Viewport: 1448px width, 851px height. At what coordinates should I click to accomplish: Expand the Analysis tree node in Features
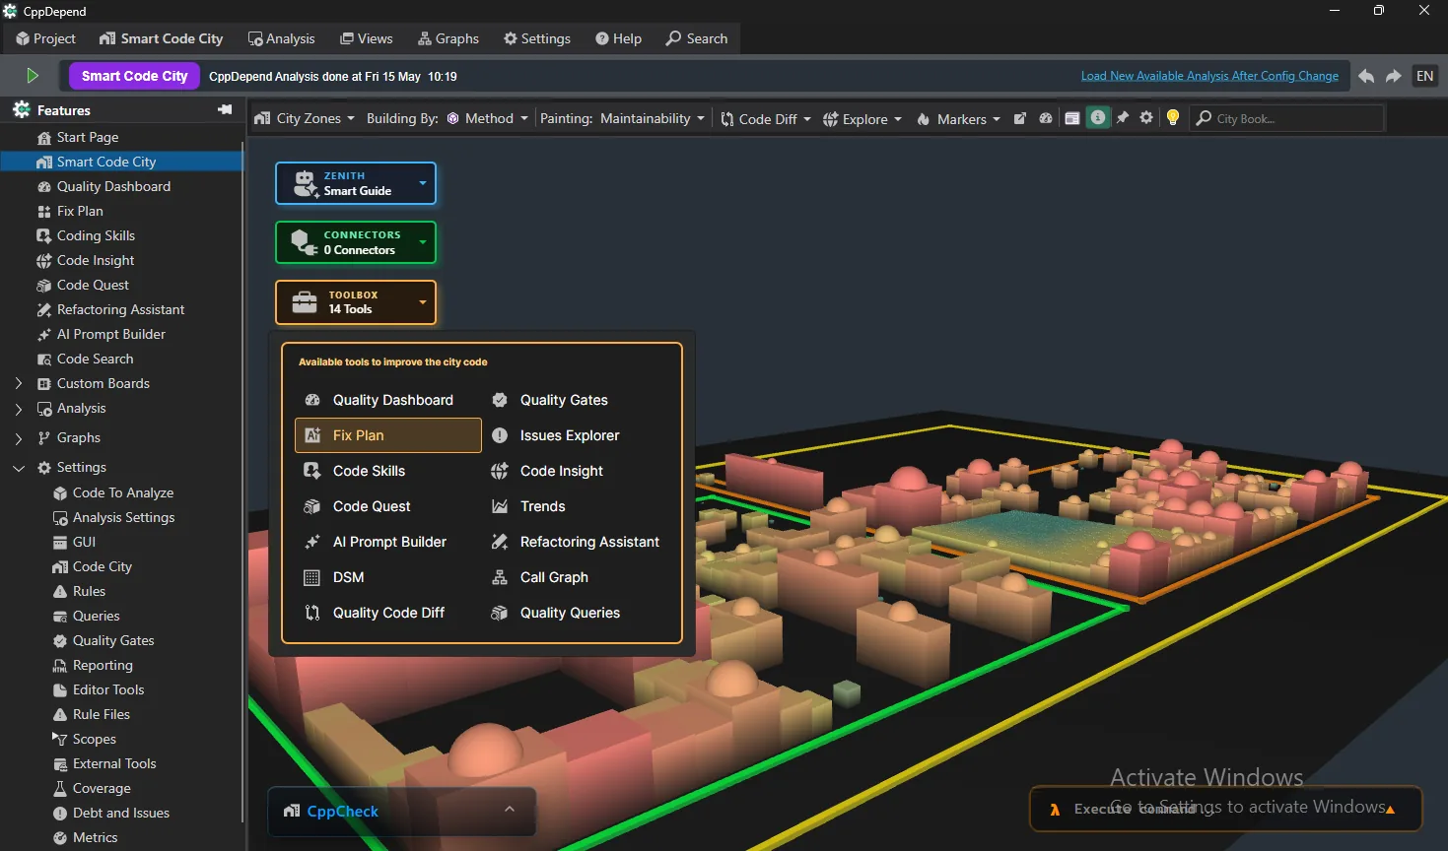point(19,408)
